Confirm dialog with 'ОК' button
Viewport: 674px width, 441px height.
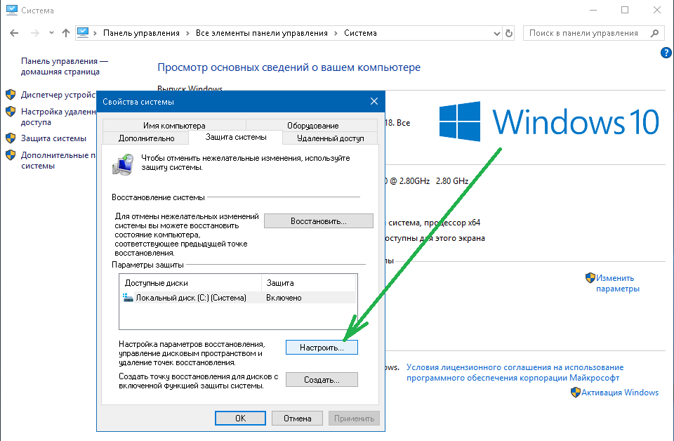click(x=240, y=419)
